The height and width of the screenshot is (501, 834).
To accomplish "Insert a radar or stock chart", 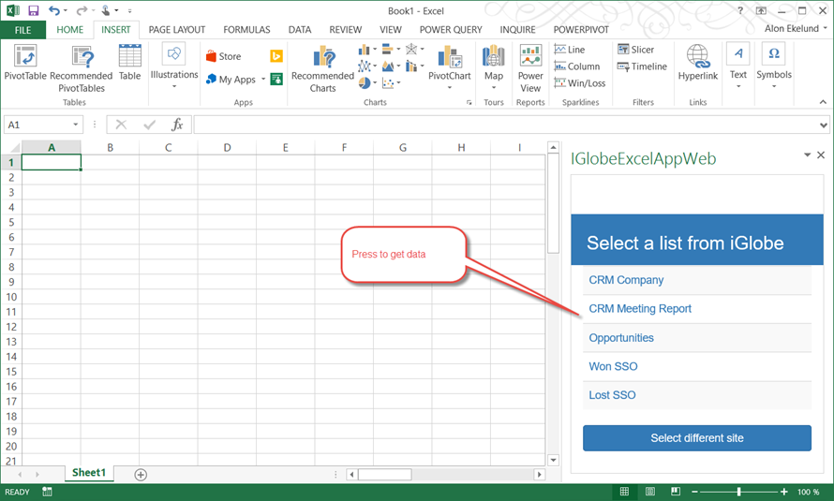I will (x=415, y=50).
